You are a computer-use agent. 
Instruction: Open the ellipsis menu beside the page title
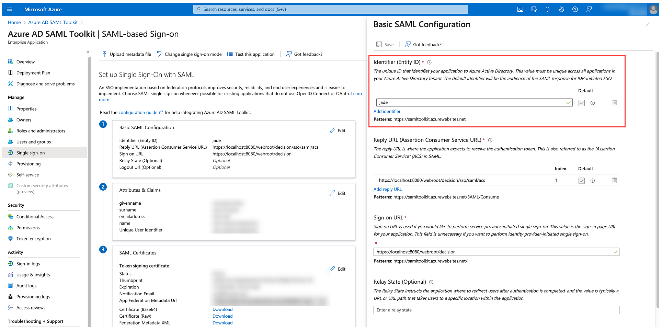[x=190, y=34]
